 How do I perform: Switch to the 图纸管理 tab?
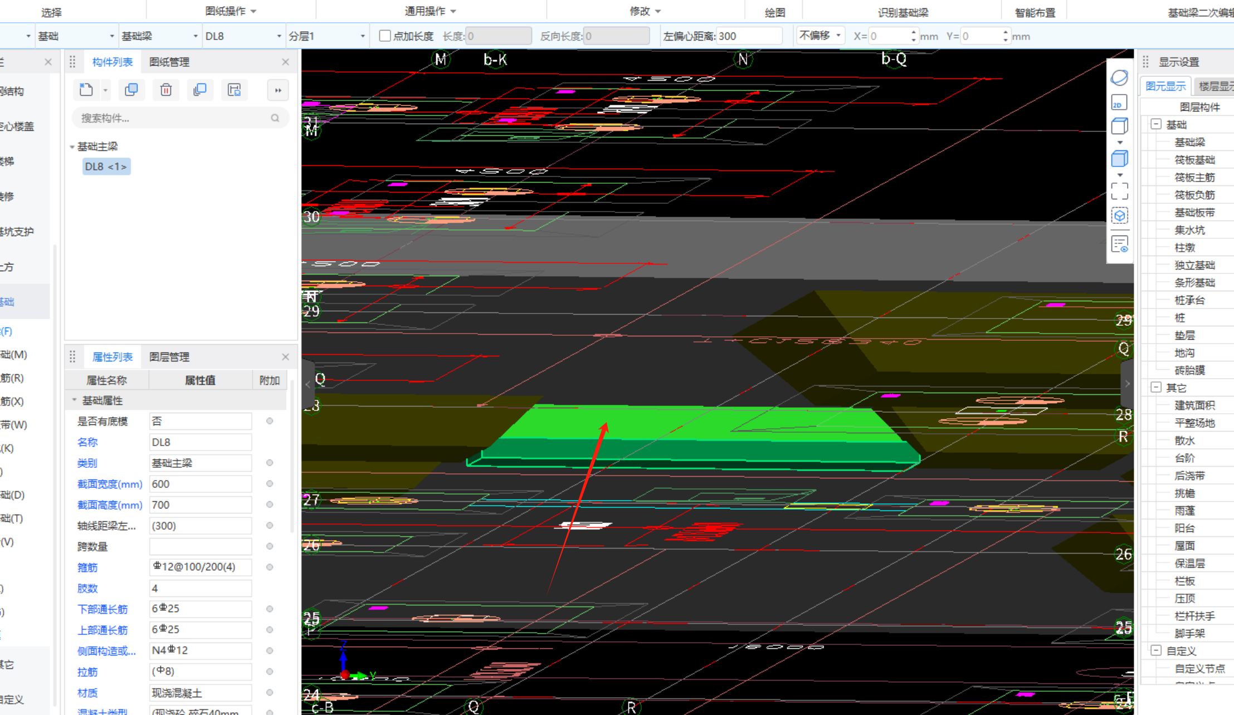tap(169, 62)
